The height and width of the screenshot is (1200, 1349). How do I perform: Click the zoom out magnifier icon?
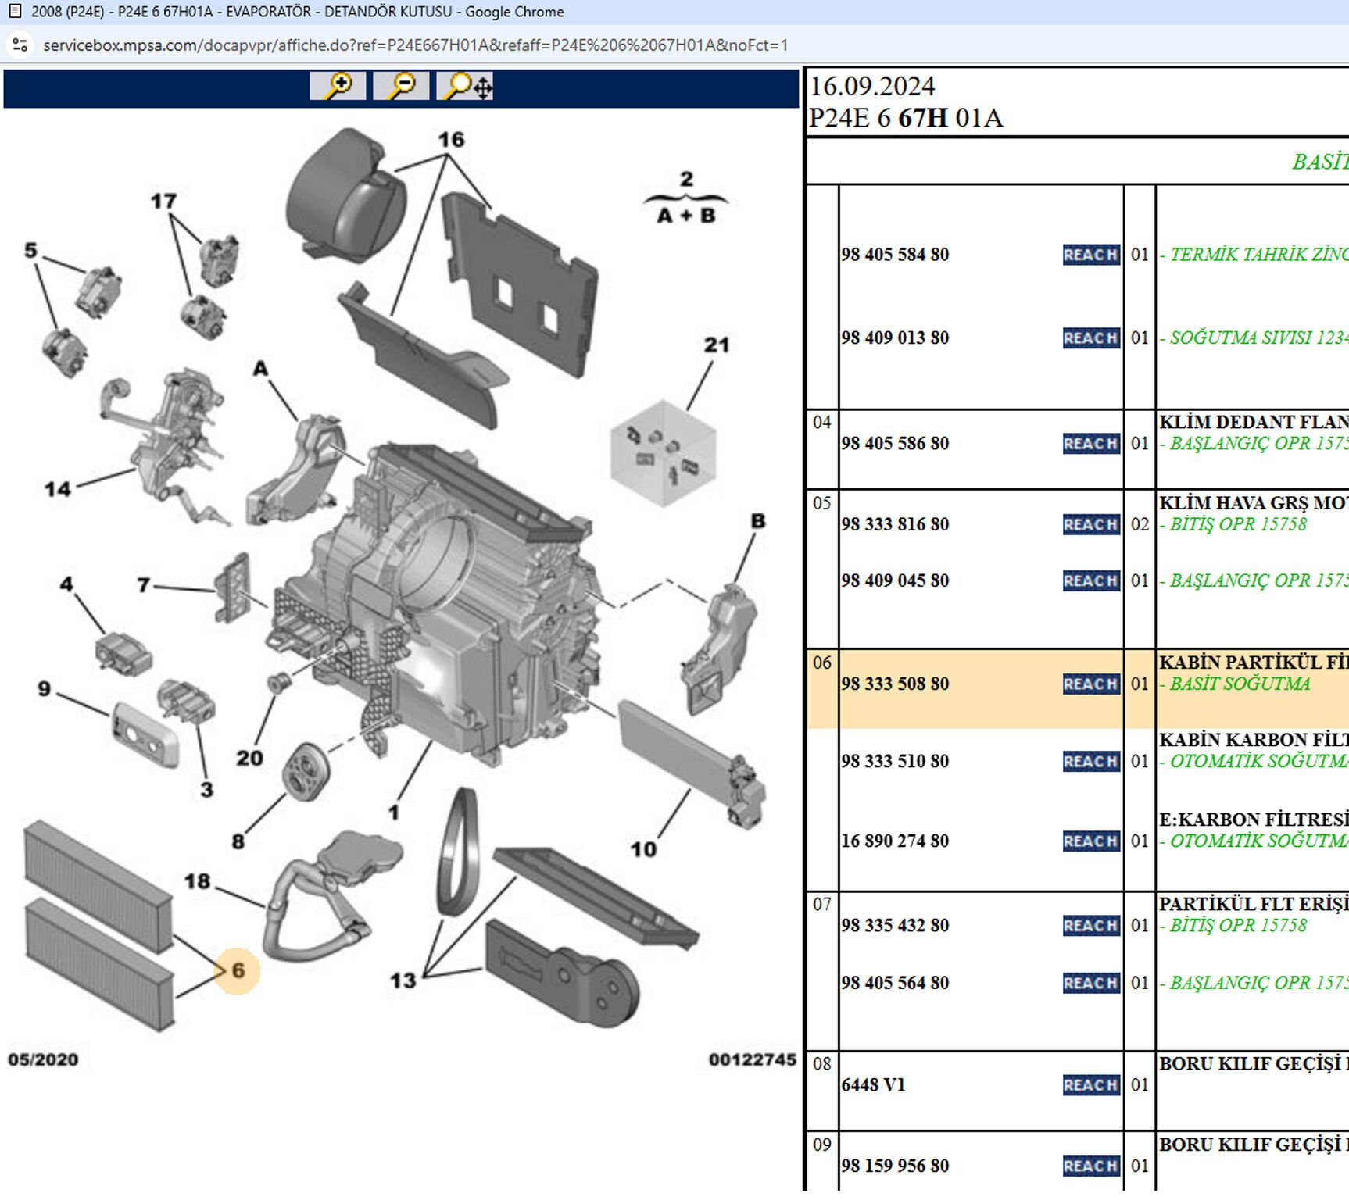coord(401,86)
